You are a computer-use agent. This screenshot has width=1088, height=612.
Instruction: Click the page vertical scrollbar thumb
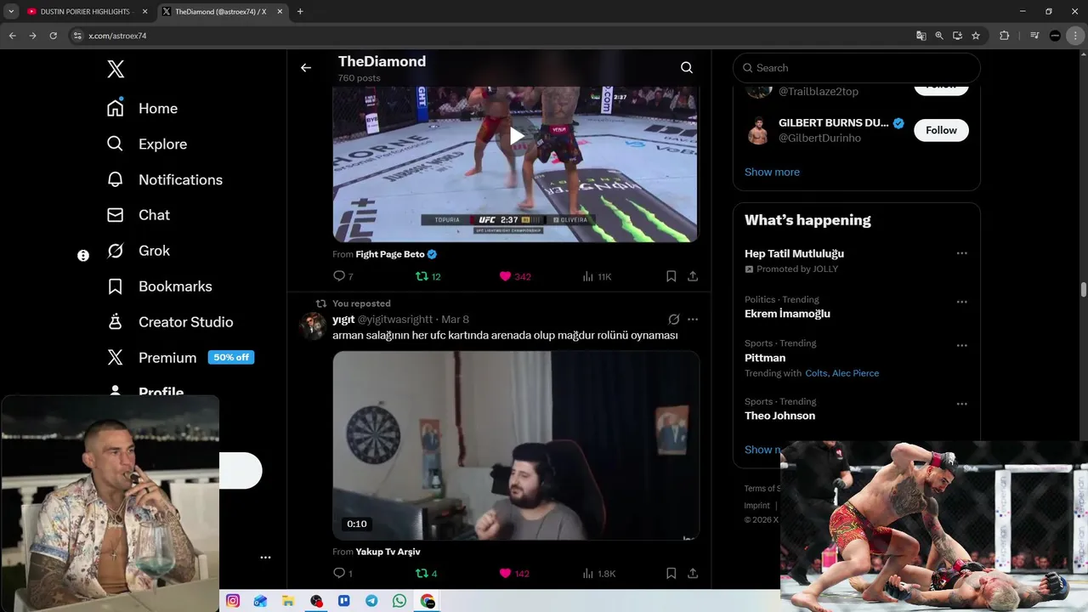tap(1084, 289)
